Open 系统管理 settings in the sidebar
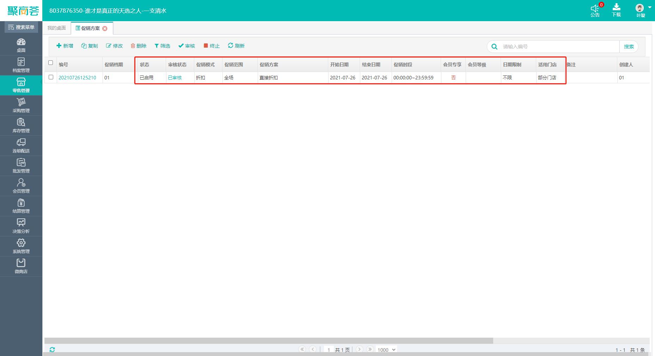This screenshot has width=655, height=356. pos(21,246)
